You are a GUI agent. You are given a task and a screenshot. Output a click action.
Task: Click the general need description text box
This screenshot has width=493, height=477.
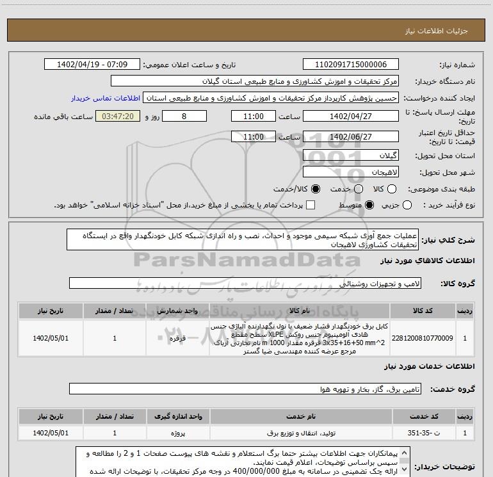[x=243, y=239]
